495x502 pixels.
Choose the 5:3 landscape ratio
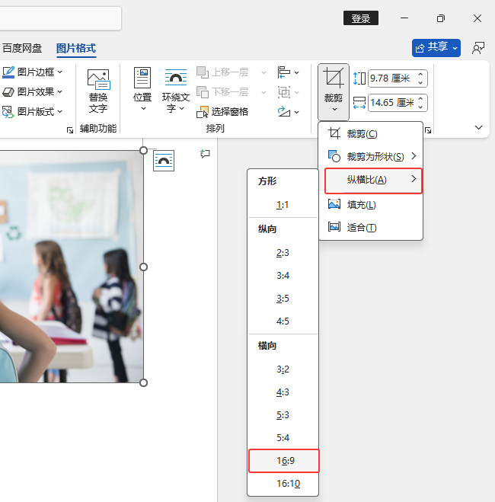click(x=283, y=415)
